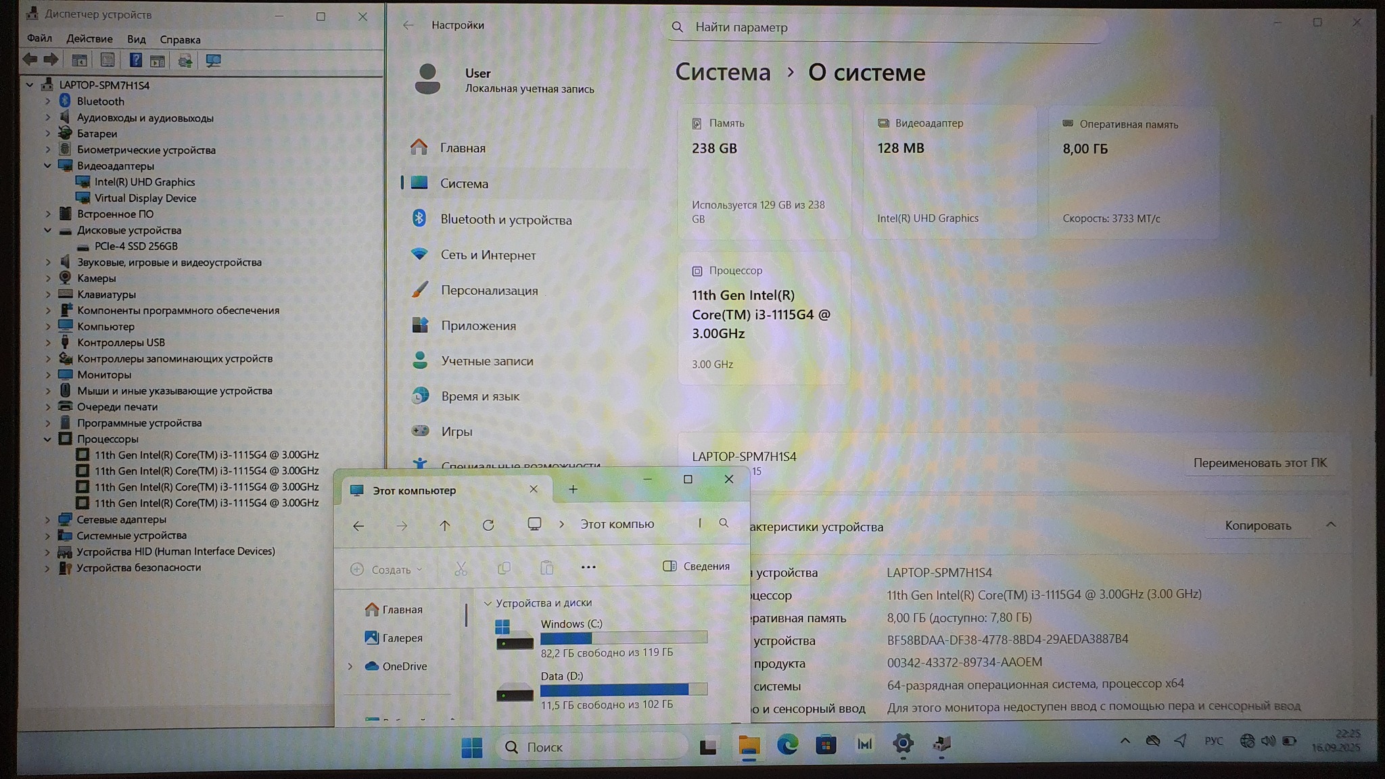Click the Explorer refresh button

point(488,525)
